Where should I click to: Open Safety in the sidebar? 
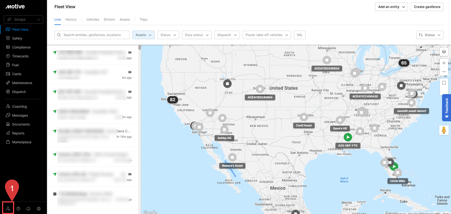[17, 38]
